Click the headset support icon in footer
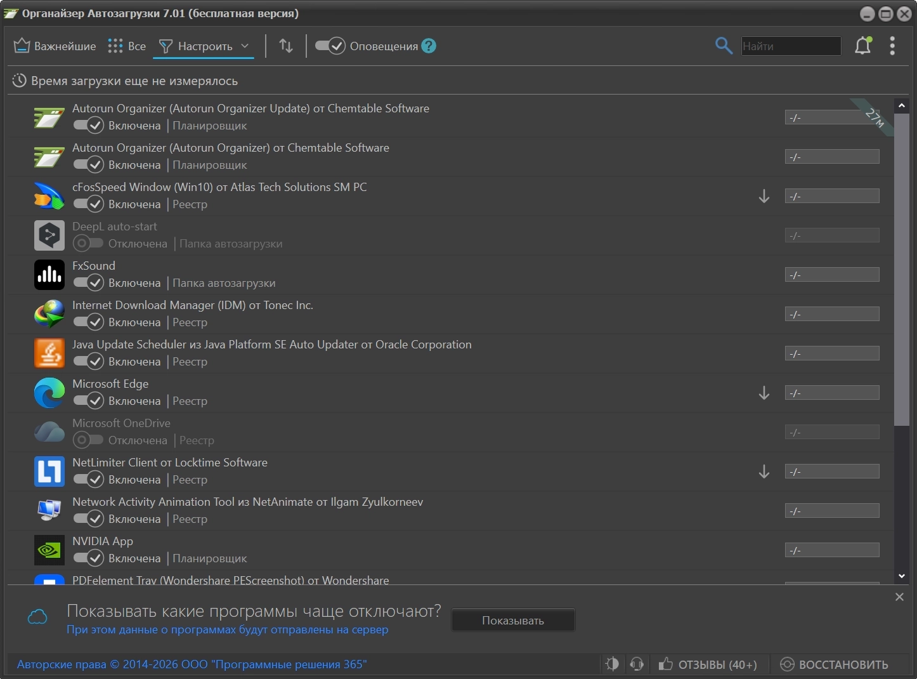 pyautogui.click(x=637, y=664)
